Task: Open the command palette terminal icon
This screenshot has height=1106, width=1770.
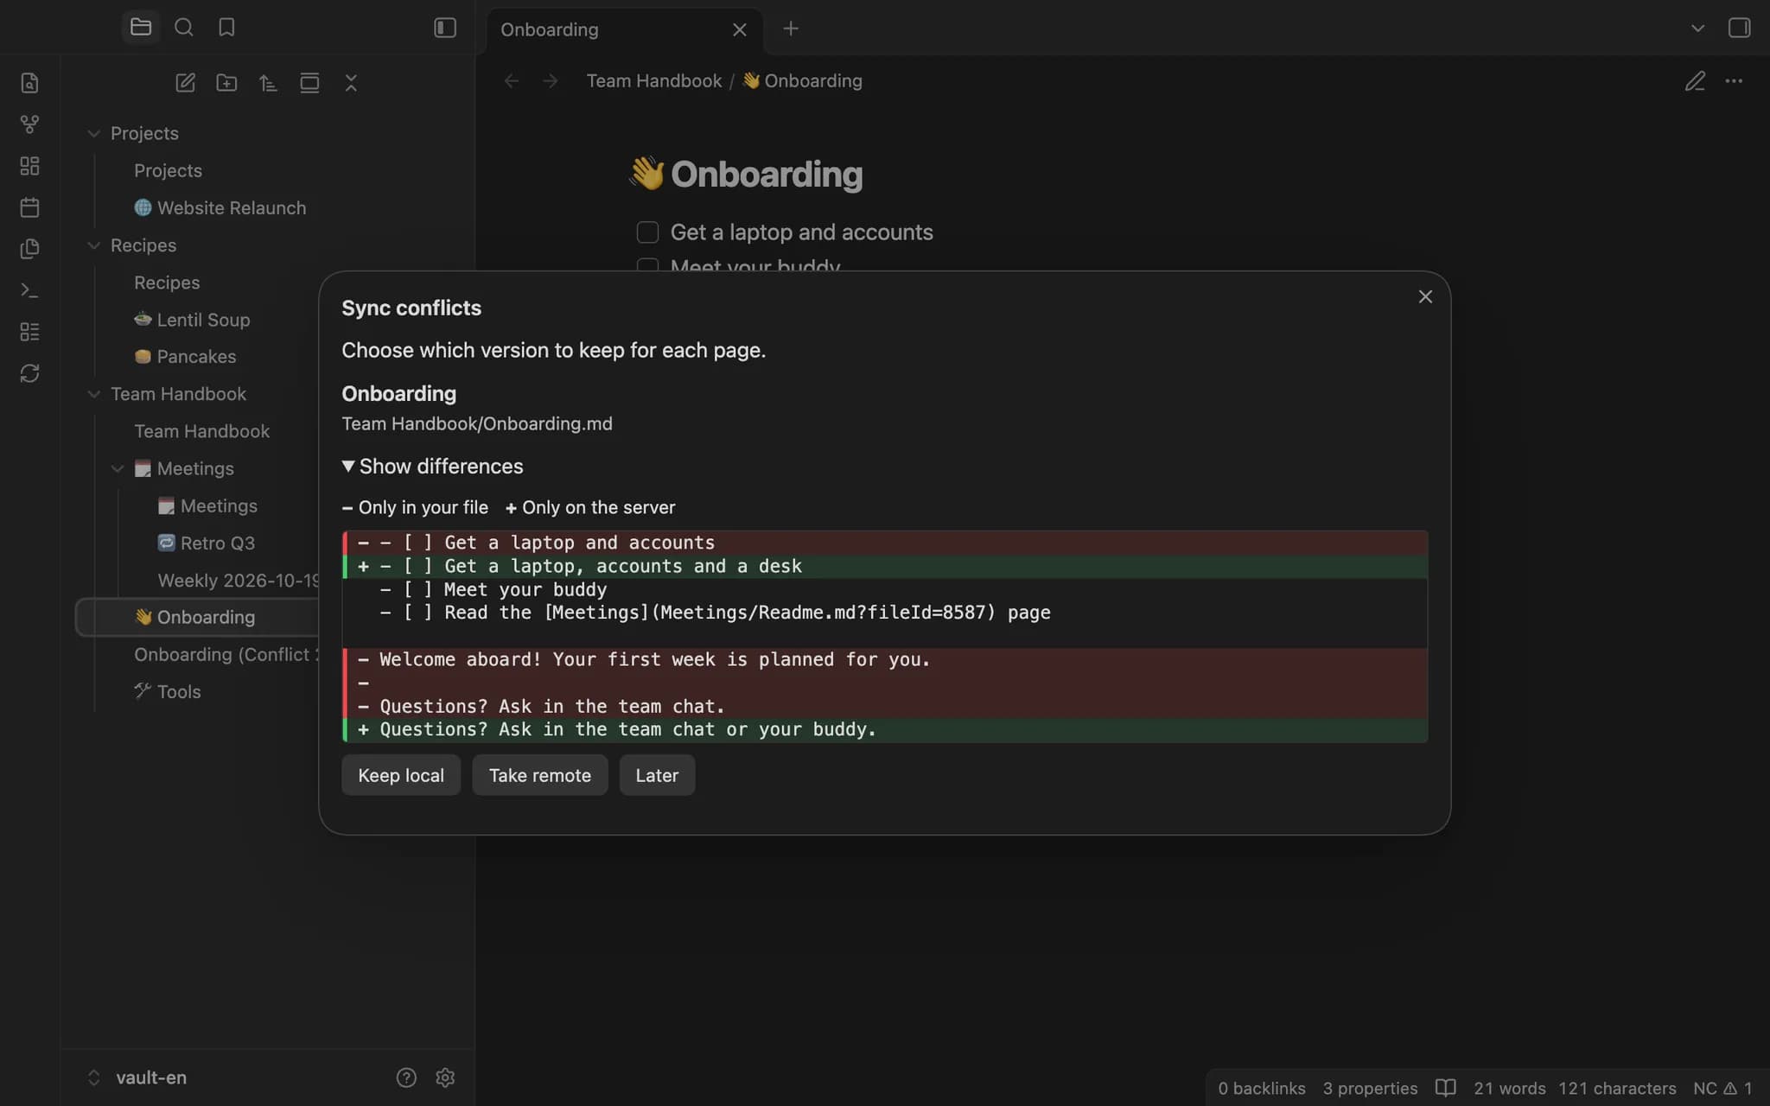Action: click(29, 290)
